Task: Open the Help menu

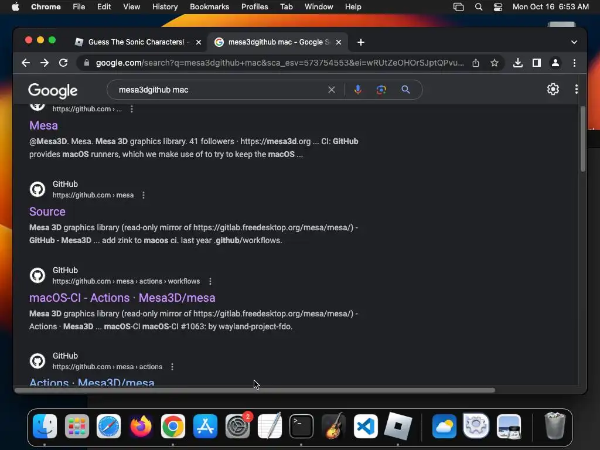Action: tap(353, 7)
